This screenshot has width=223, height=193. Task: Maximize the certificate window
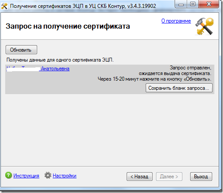[x=193, y=4]
